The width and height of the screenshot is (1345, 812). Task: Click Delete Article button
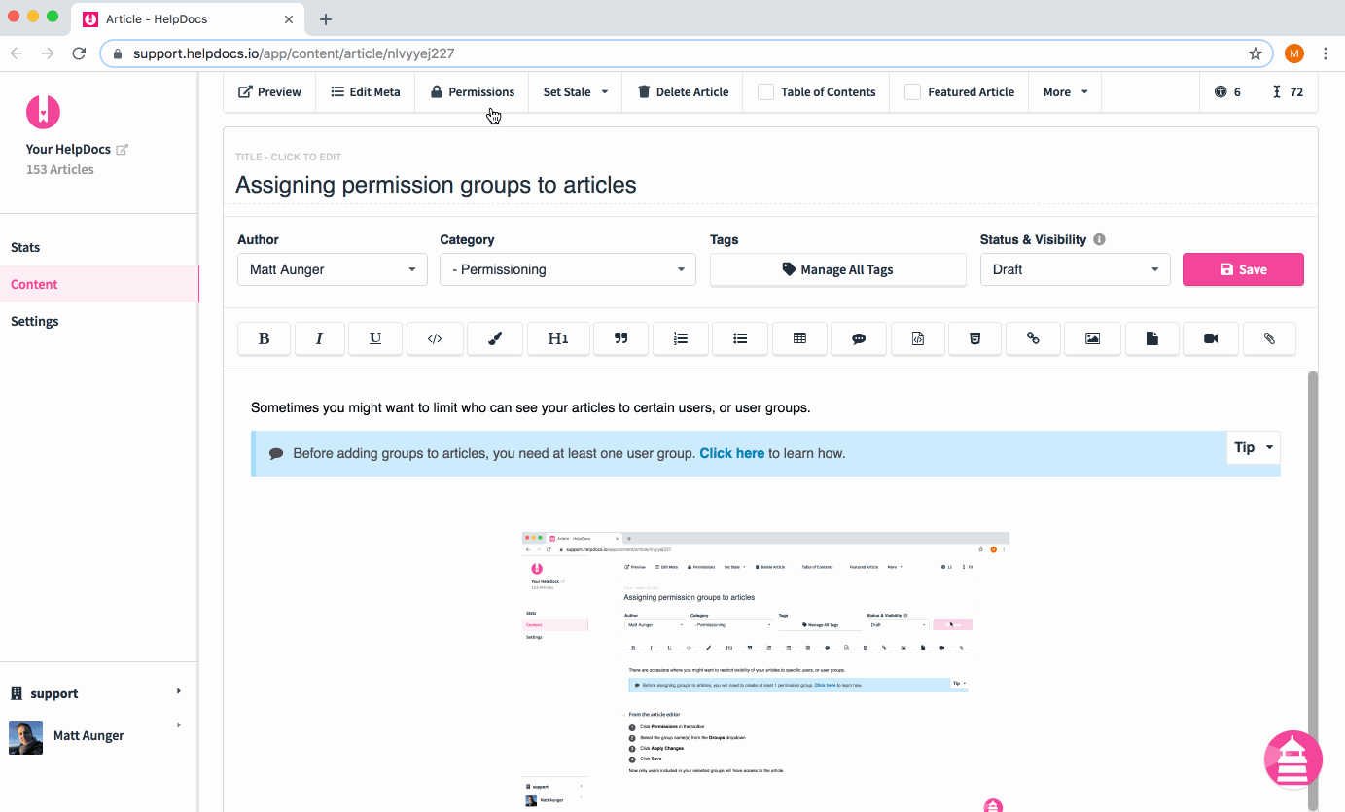click(683, 91)
